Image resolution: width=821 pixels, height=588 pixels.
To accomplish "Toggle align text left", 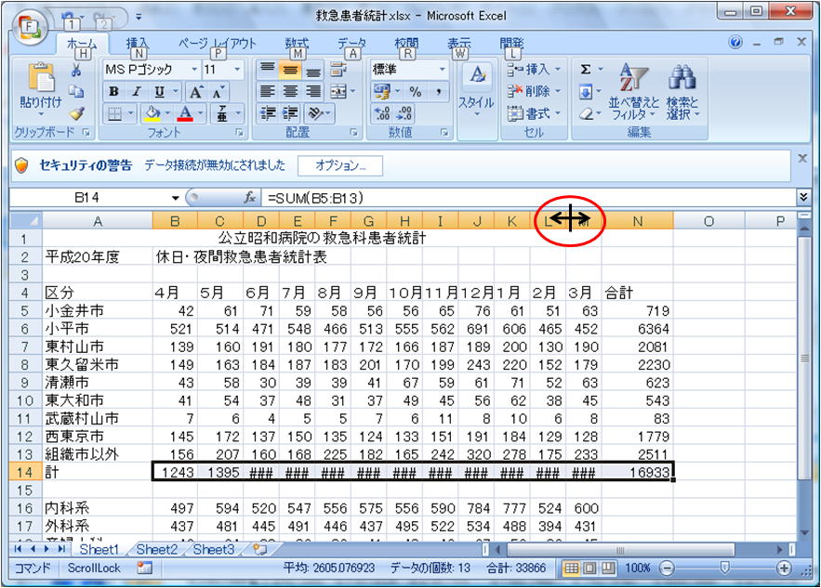I will (x=268, y=92).
